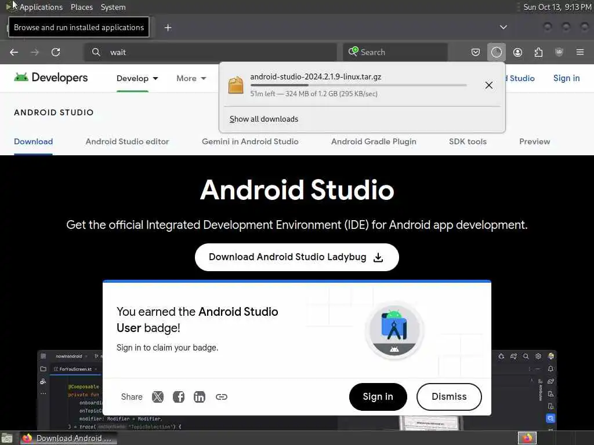Share the badge on X (Twitter)
The width and height of the screenshot is (594, 445).
point(158,396)
